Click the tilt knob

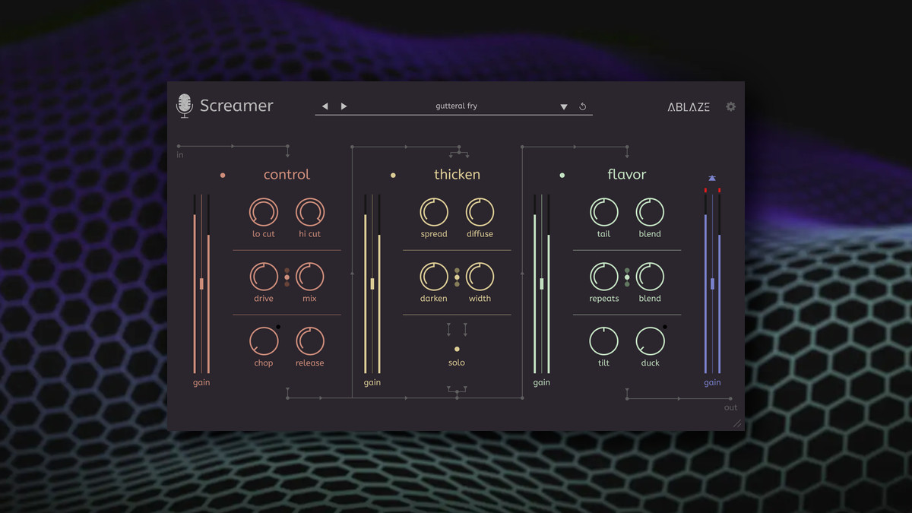(x=603, y=341)
